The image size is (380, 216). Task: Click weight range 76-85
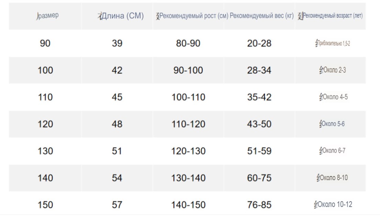point(259,205)
